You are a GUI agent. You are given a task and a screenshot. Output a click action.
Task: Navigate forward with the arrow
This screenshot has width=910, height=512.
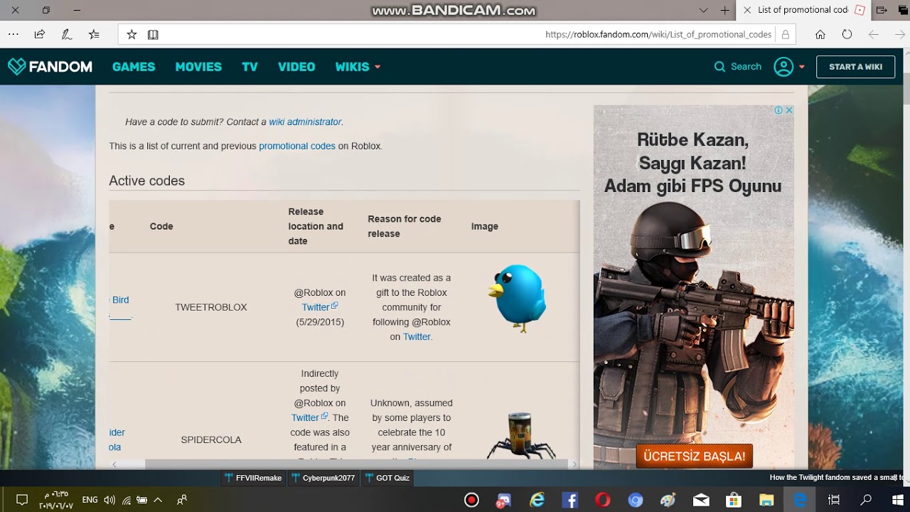pos(900,34)
